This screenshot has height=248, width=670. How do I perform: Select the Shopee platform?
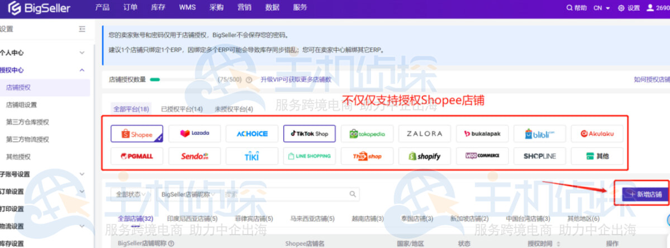click(137, 134)
